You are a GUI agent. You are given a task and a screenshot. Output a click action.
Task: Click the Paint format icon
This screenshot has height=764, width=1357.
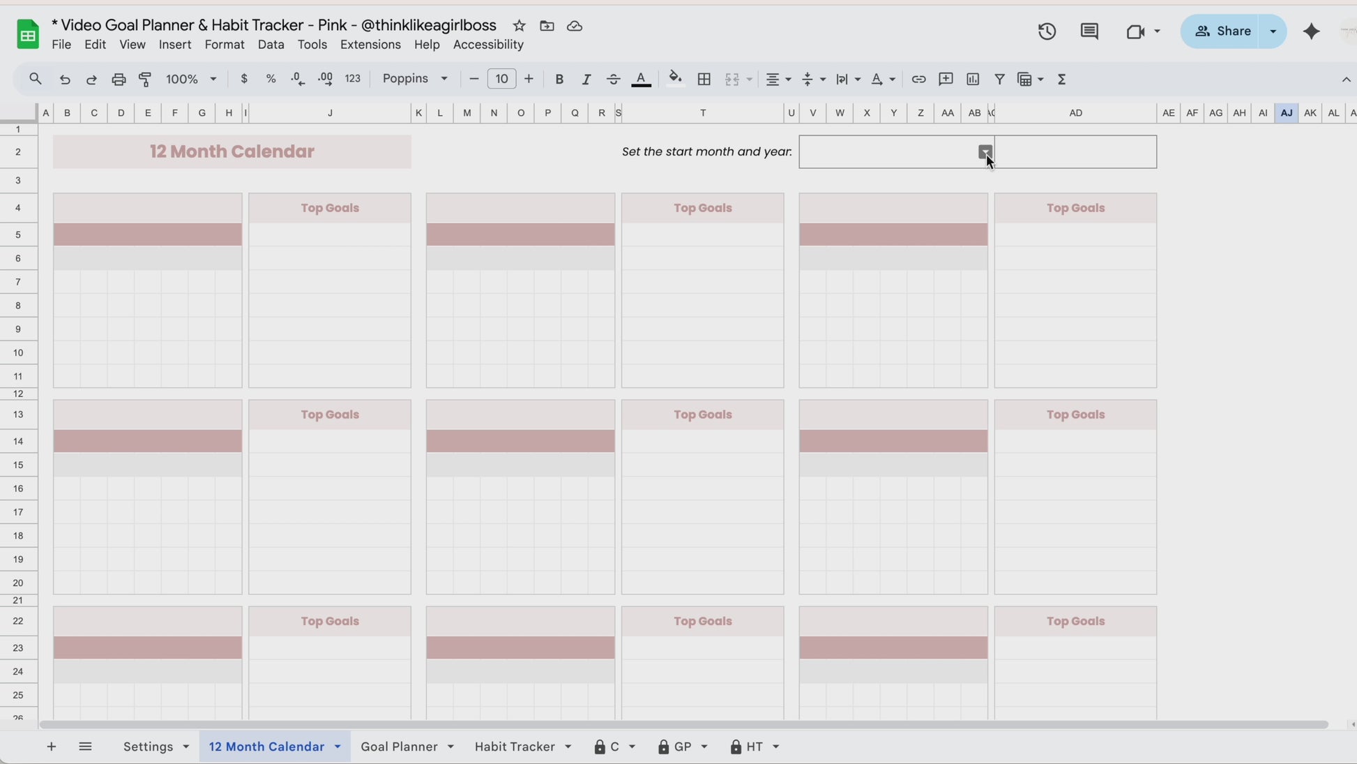(145, 79)
